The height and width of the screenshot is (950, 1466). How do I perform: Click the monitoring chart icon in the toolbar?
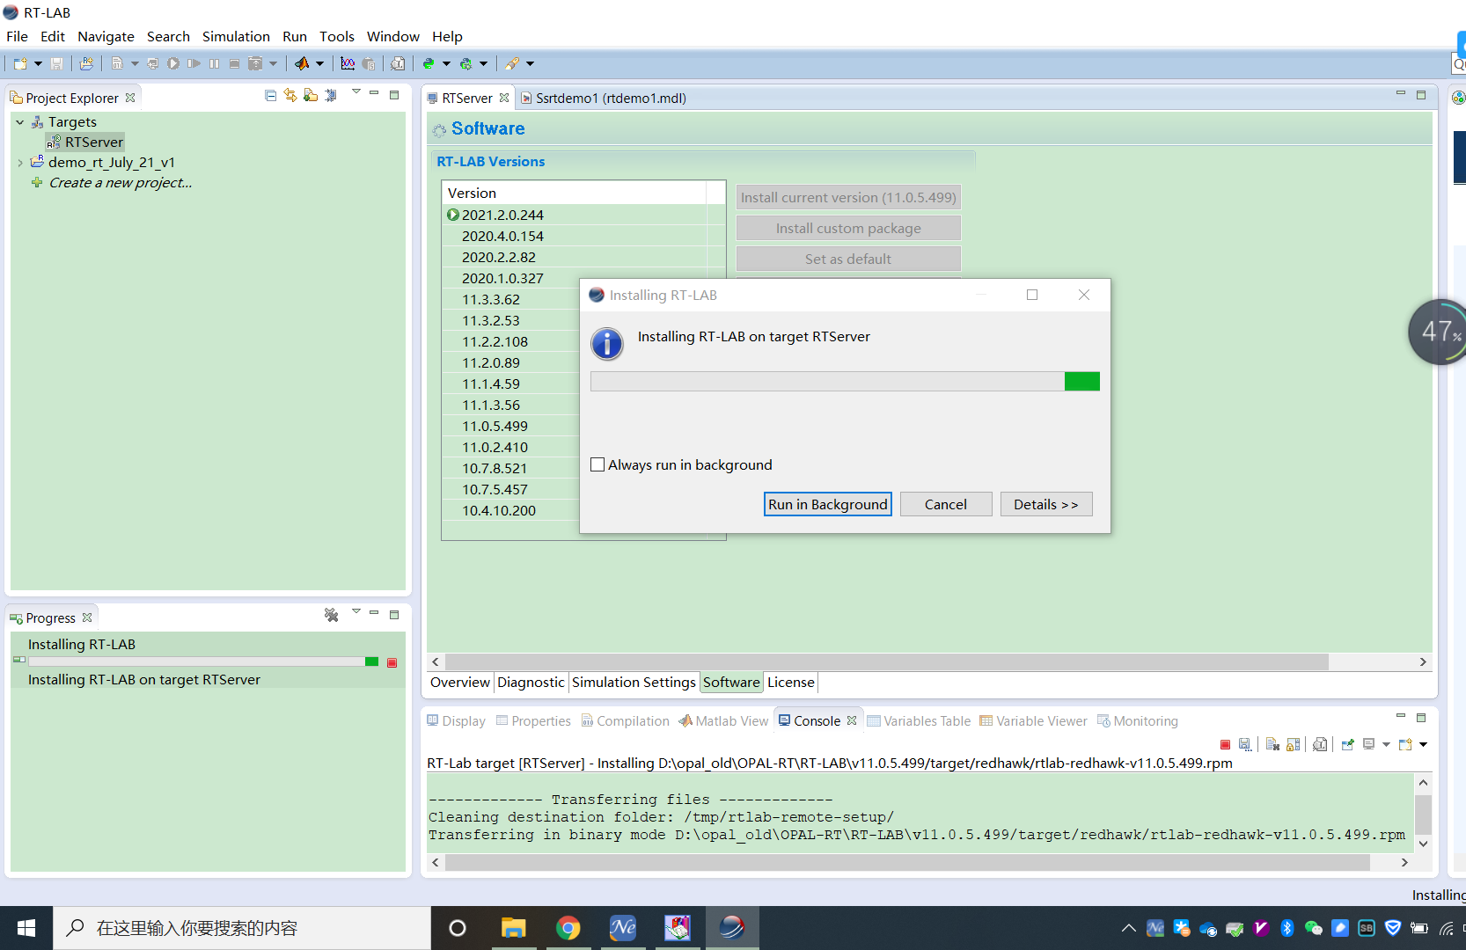coord(348,63)
